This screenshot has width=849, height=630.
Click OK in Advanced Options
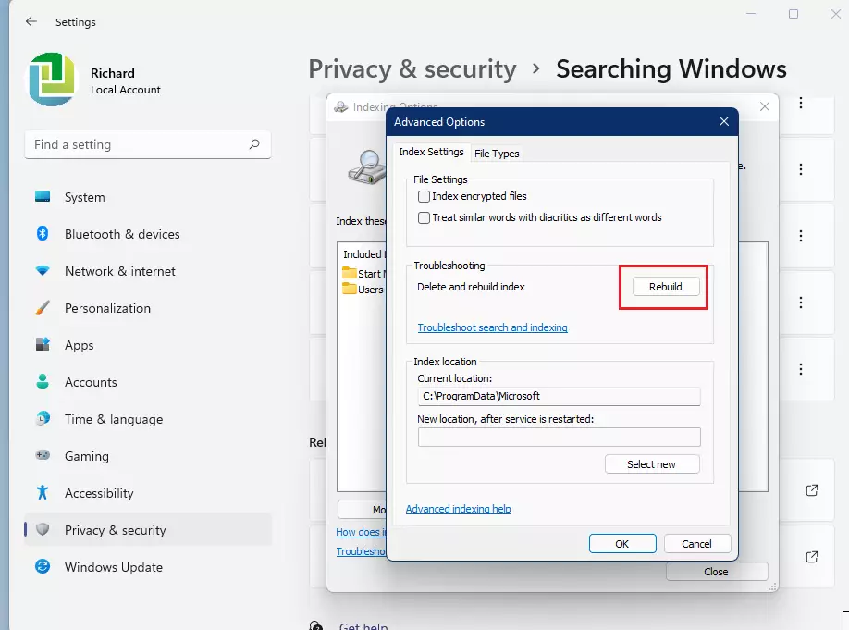pyautogui.click(x=622, y=543)
